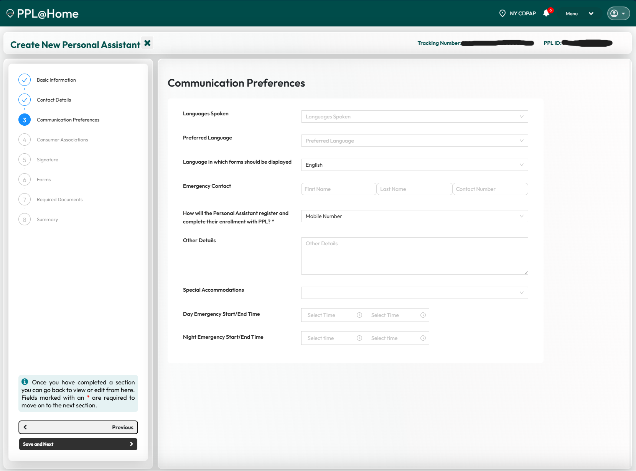The image size is (636, 471).
Task: Click the Emergency Contact First Name field
Action: point(338,189)
